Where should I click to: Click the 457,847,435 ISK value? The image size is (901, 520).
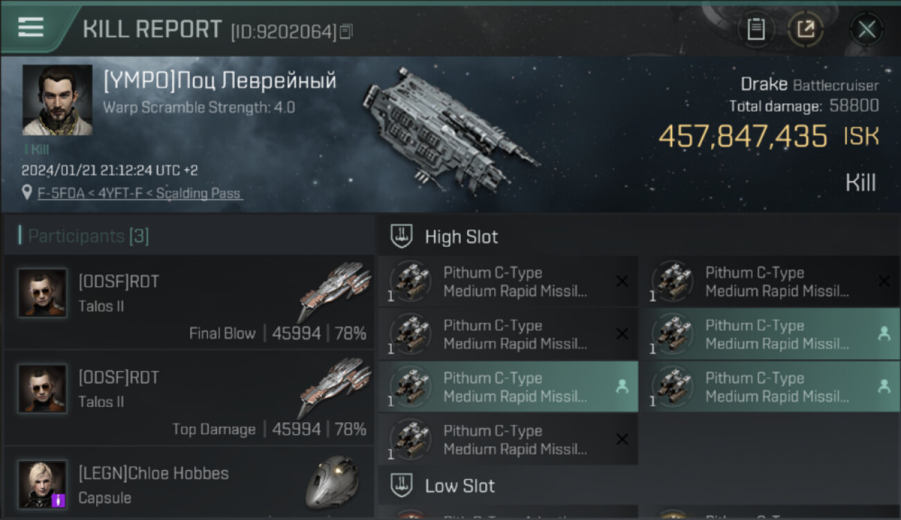(742, 137)
